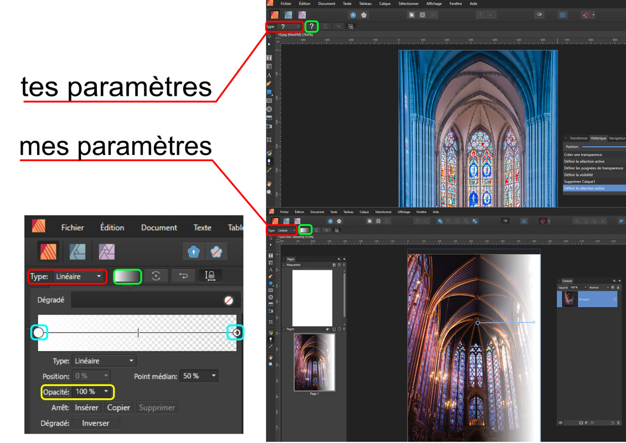Select Page 1 thumbnail in Pages panel
The image size is (626, 443).
coord(314,362)
